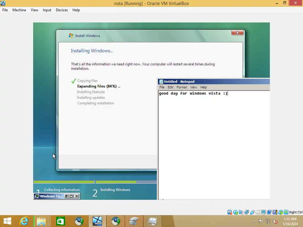Open Notepad Format menu
The image size is (303, 227).
[x=182, y=87]
